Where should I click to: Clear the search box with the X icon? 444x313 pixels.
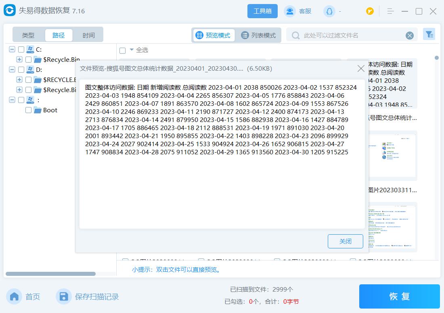[410, 35]
